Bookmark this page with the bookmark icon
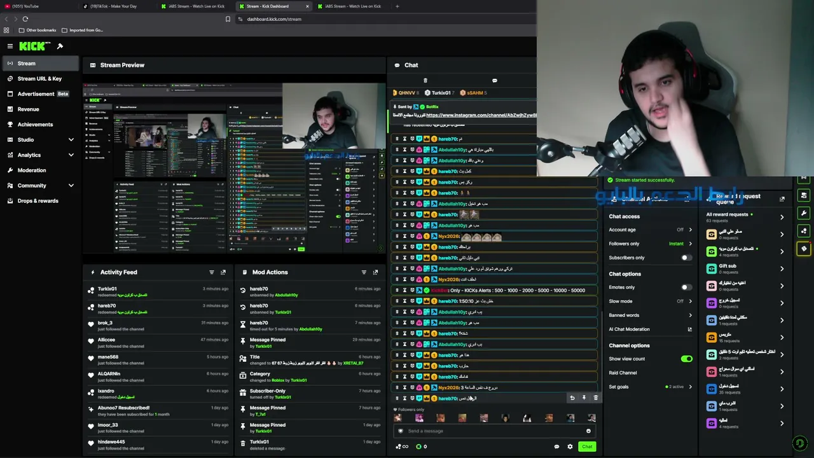The image size is (814, 458). [x=228, y=19]
